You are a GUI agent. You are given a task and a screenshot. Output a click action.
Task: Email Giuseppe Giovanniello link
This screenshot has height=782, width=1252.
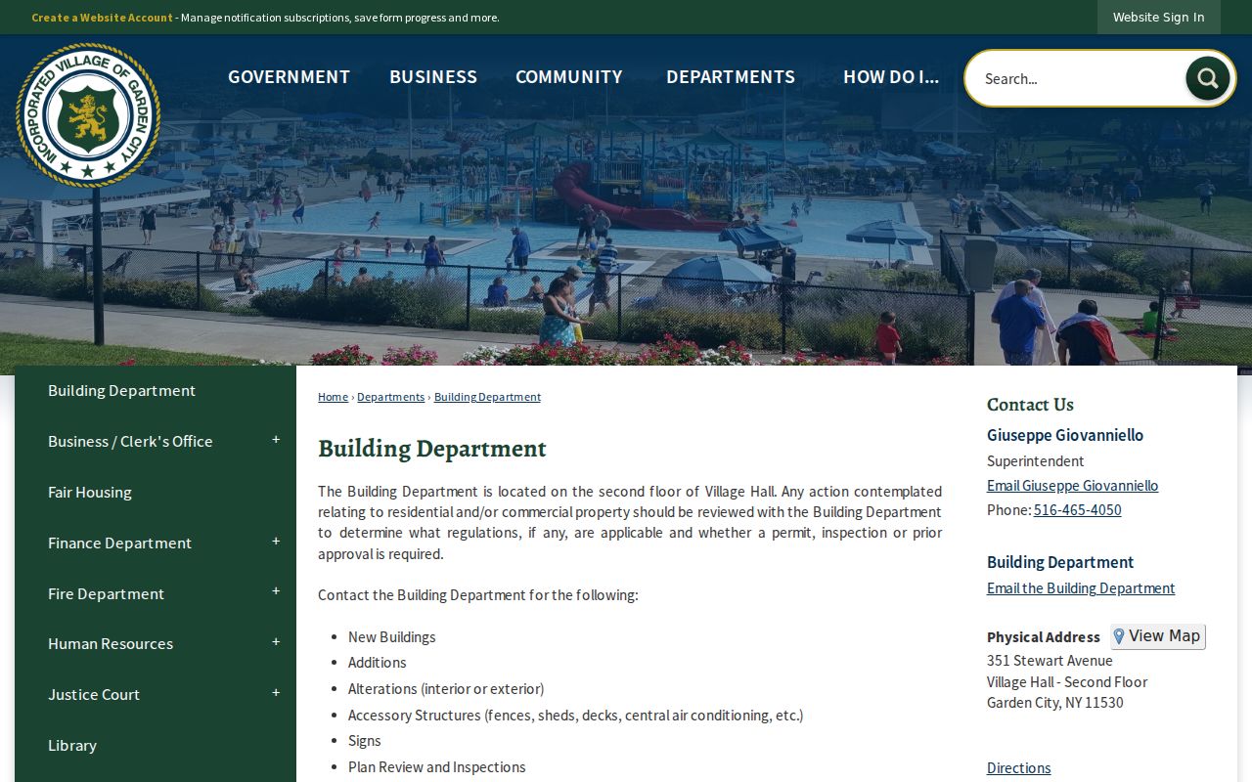1072,486
